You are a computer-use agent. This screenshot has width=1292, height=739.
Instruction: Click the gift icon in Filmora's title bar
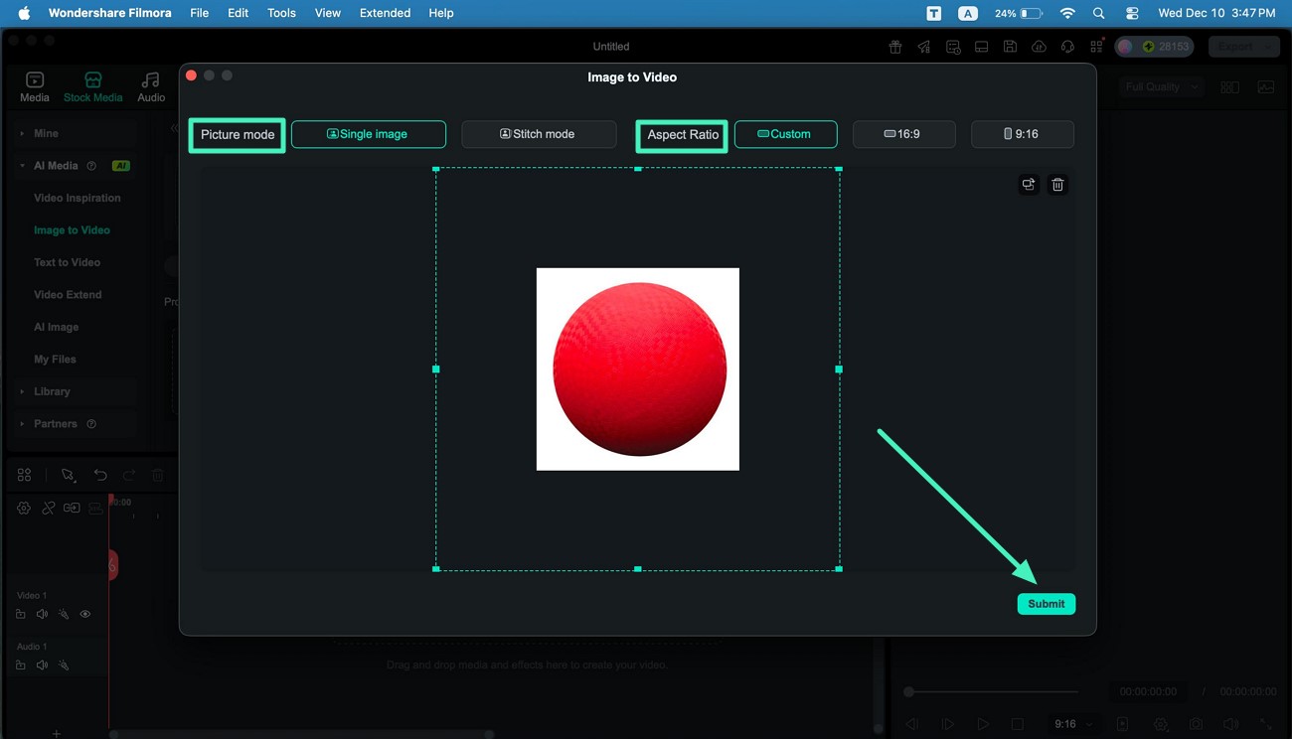895,47
